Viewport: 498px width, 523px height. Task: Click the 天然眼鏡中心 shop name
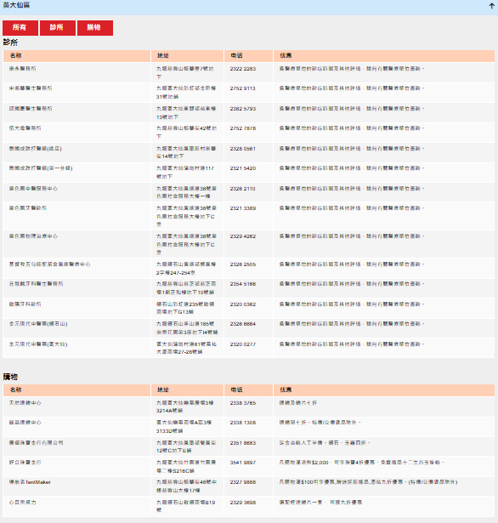click(25, 403)
